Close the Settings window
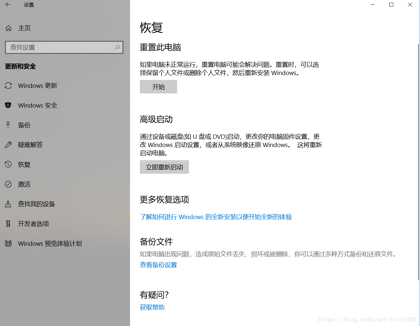This screenshot has width=420, height=326. (x=410, y=5)
